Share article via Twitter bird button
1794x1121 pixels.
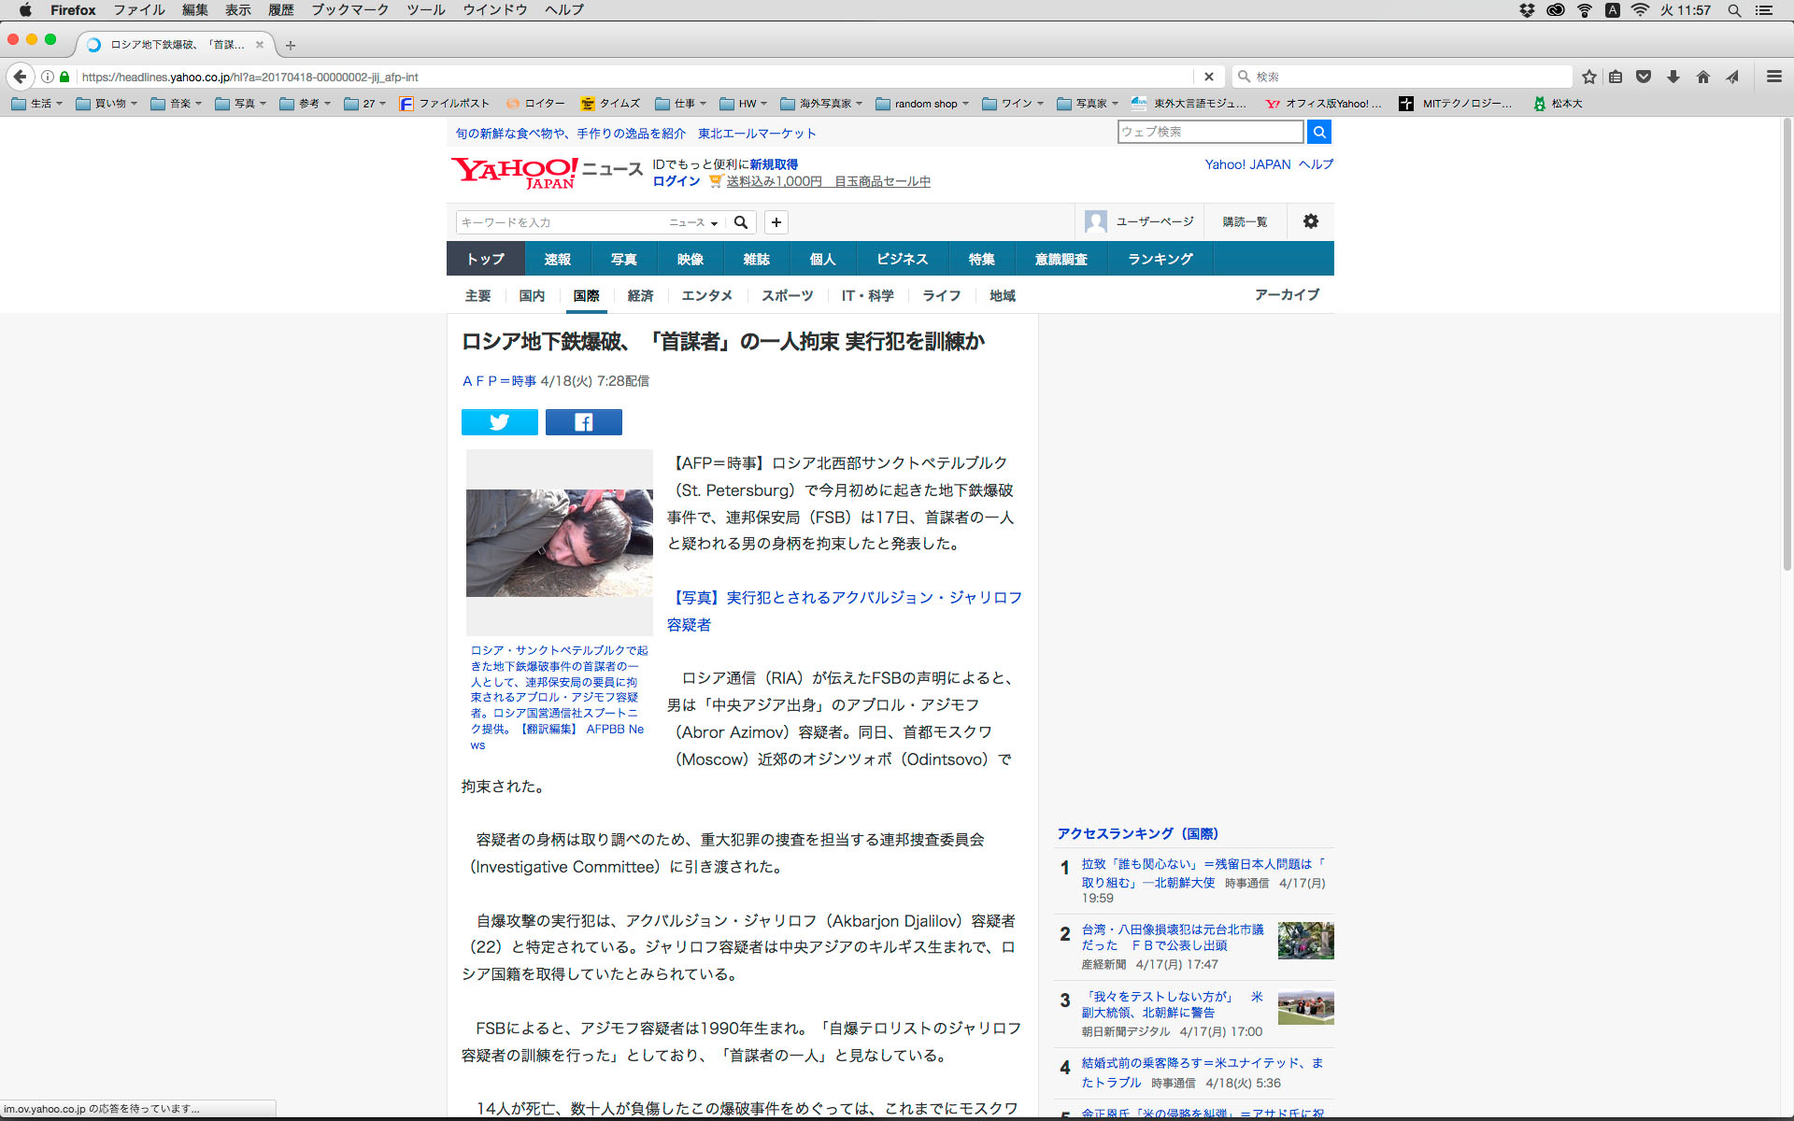(x=499, y=422)
